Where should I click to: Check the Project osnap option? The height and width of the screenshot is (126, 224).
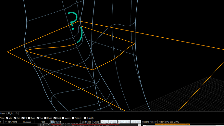pos(73,118)
